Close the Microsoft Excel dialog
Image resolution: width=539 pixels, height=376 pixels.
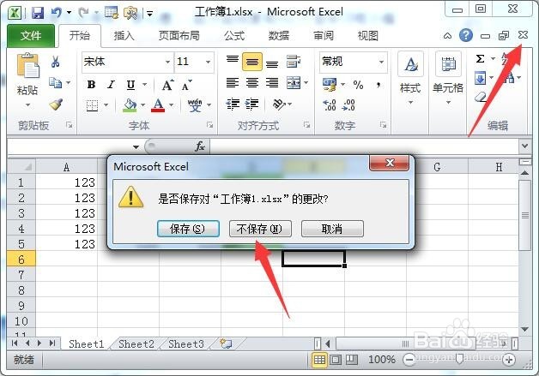click(x=389, y=163)
